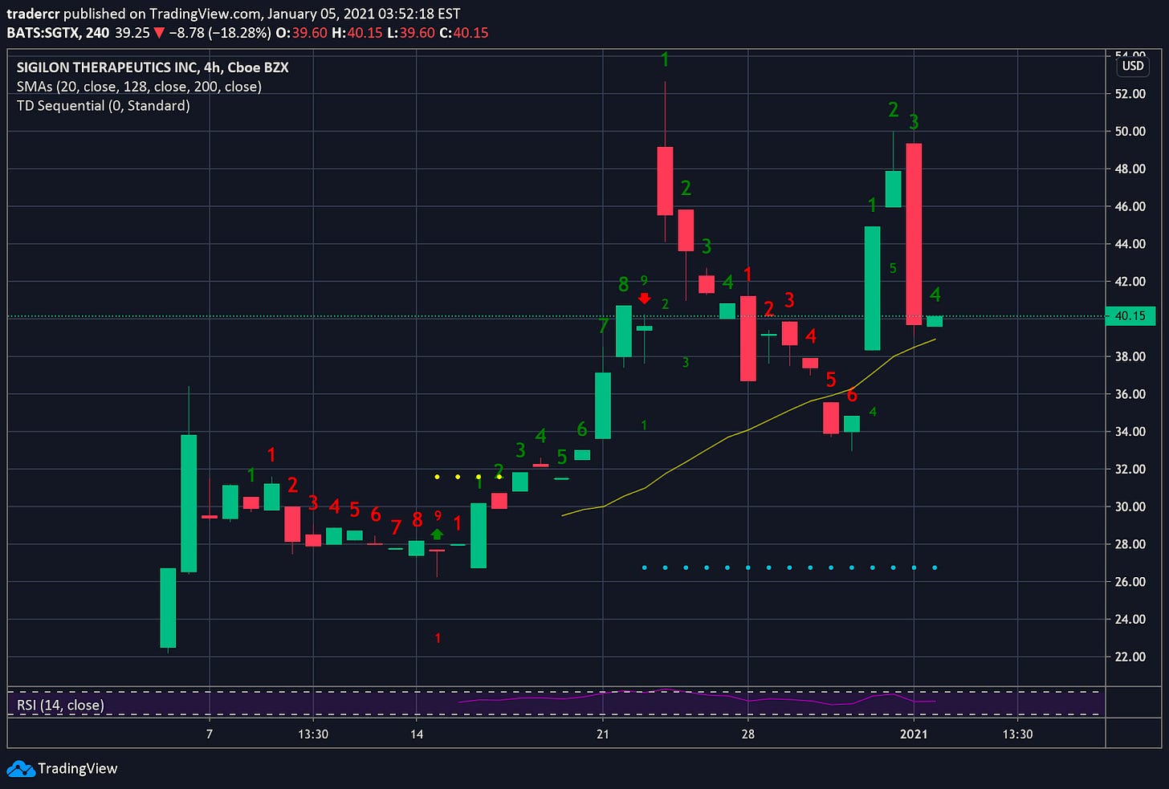Click the 7 date label on the time axis
Screen dimensions: 1169x789
[x=210, y=734]
